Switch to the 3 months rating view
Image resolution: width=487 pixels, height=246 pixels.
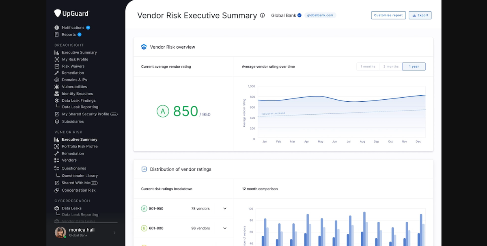click(390, 66)
